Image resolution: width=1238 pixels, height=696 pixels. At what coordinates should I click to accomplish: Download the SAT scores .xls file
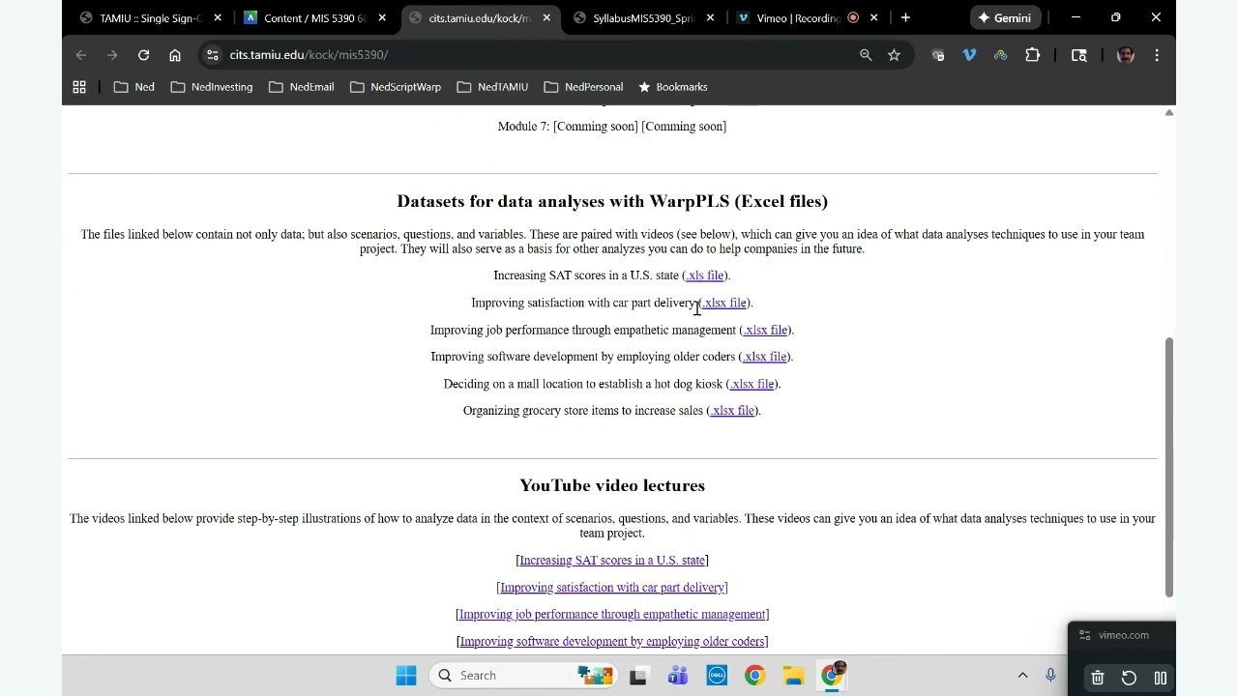(705, 275)
